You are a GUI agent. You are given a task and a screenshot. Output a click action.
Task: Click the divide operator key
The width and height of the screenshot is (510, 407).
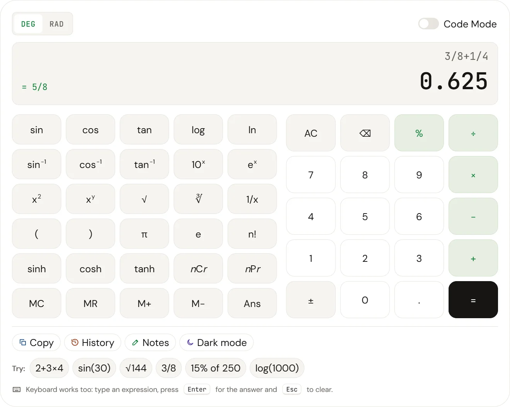(473, 133)
